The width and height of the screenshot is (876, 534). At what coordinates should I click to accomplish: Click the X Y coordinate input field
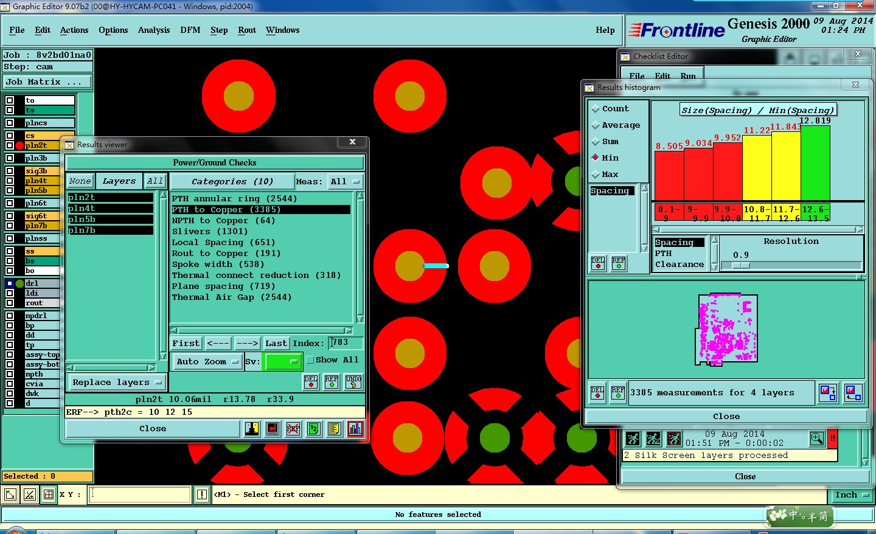point(139,494)
